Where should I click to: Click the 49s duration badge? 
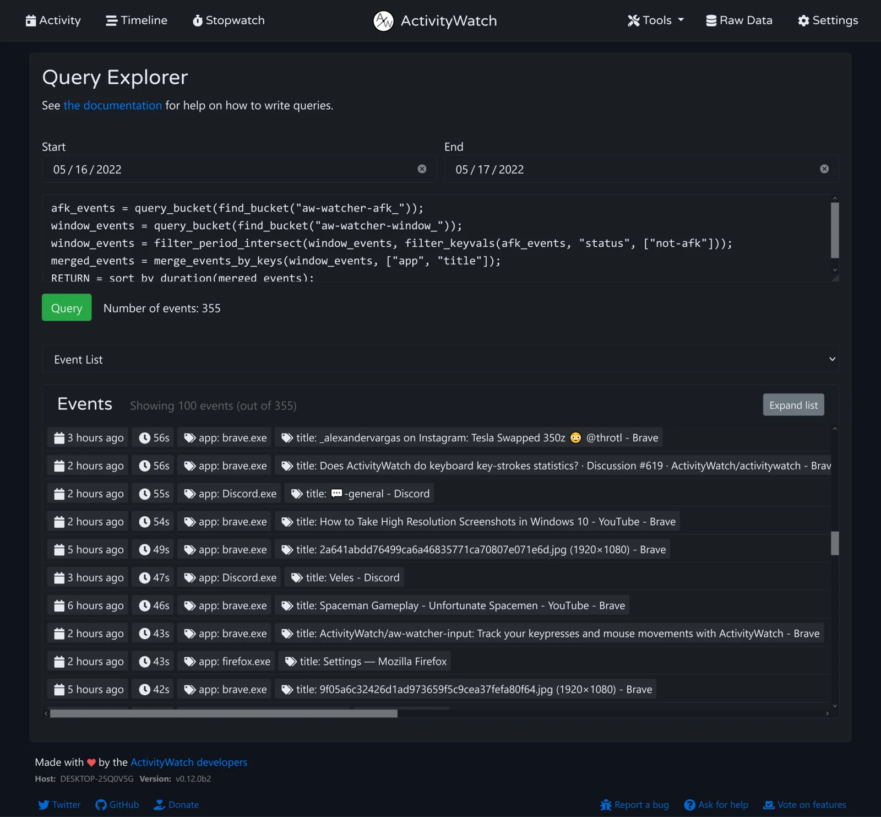pyautogui.click(x=154, y=550)
